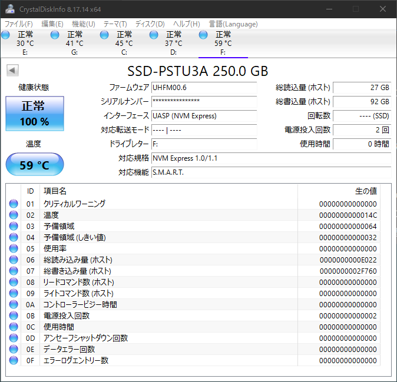This screenshot has width=397, height=382.
Task: Go to the previous disk with the back arrow
Action: pyautogui.click(x=12, y=70)
